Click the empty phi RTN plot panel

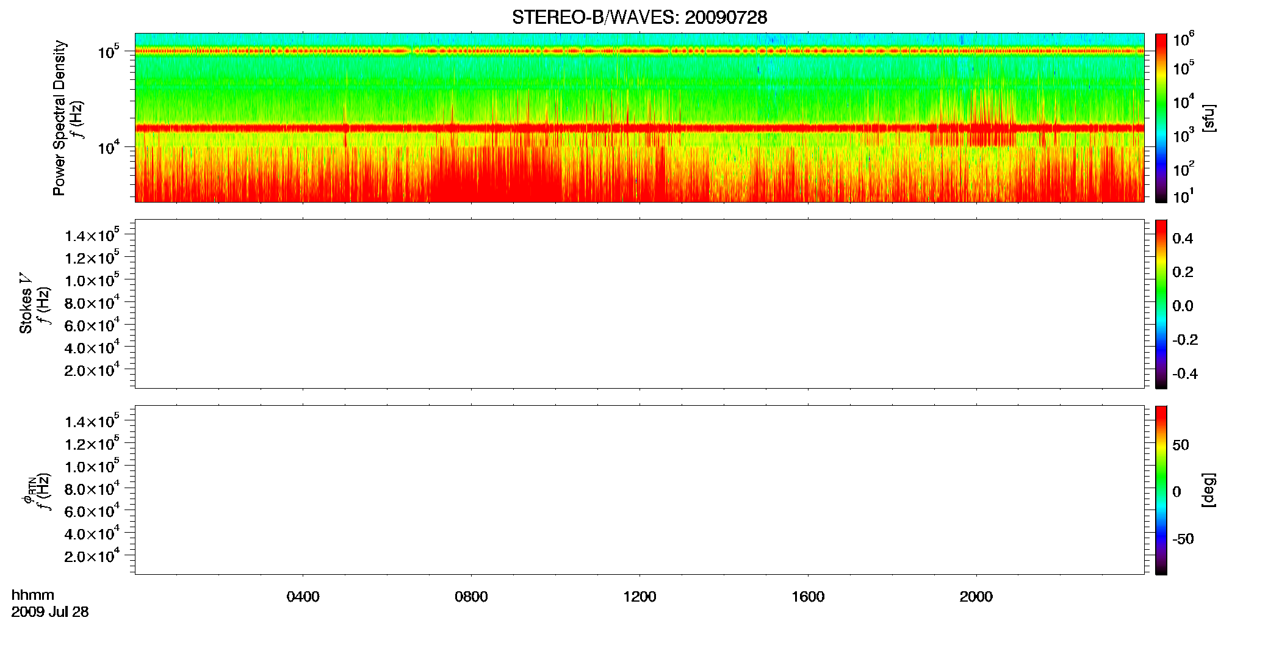(639, 490)
